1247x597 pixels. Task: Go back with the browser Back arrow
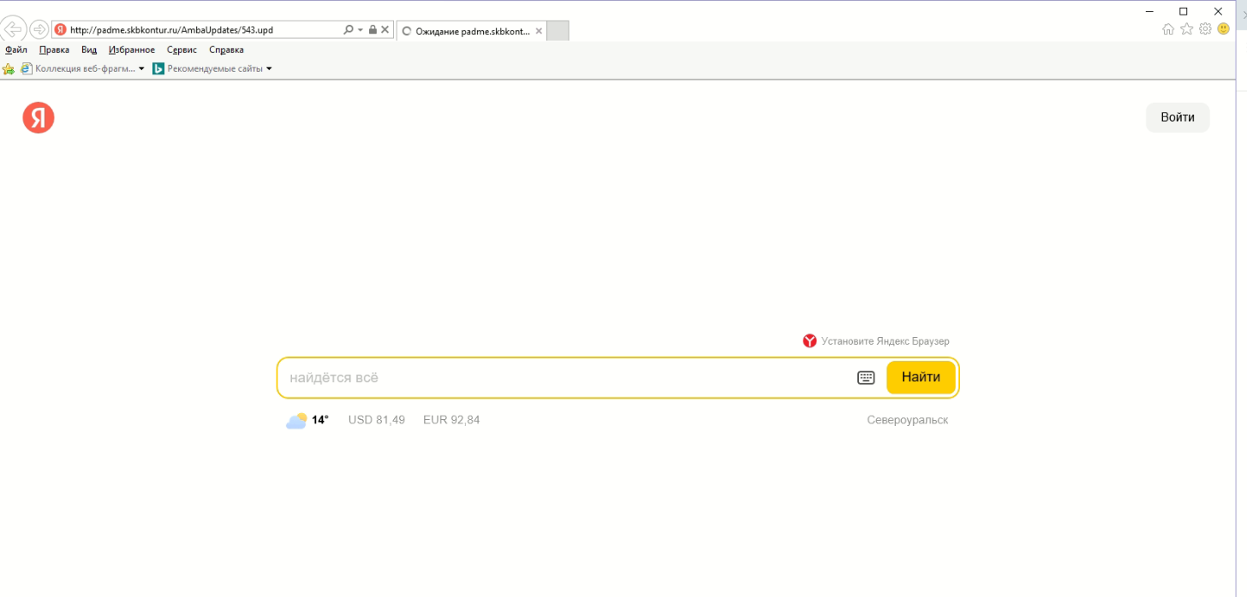[x=12, y=29]
